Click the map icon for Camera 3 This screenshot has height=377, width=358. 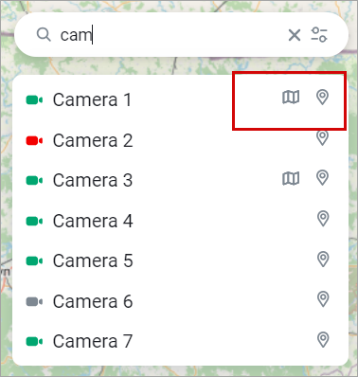tap(291, 178)
